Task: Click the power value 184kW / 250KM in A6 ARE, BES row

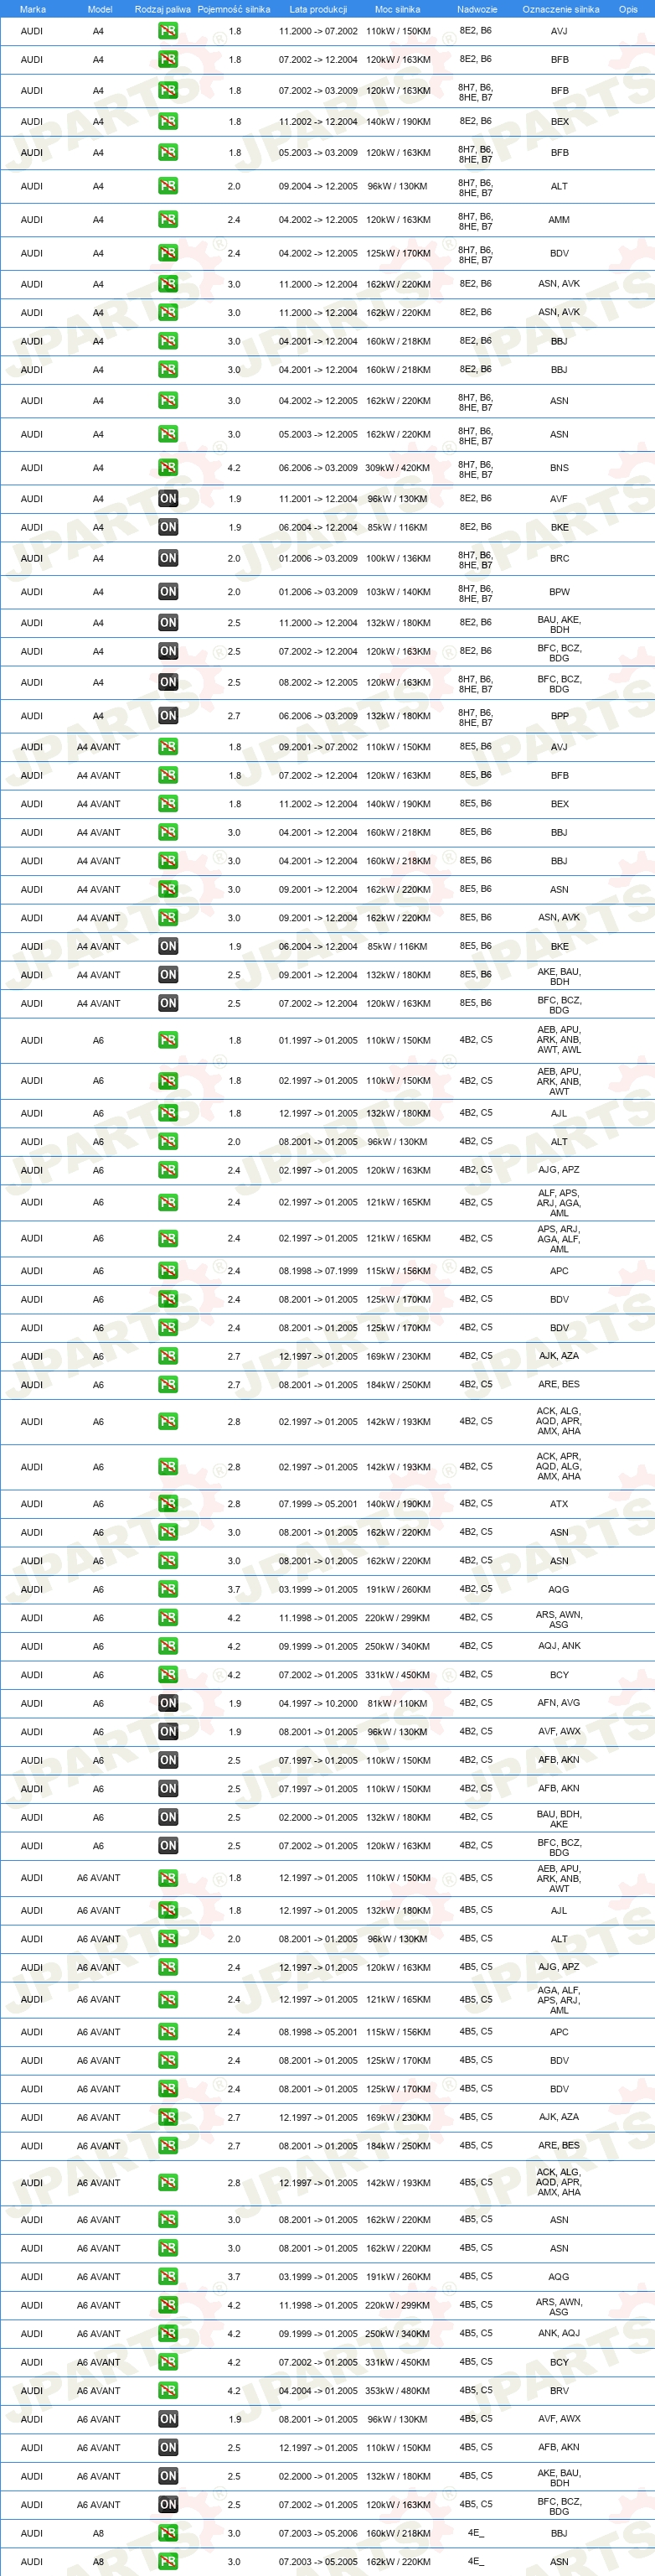Action: (397, 1384)
